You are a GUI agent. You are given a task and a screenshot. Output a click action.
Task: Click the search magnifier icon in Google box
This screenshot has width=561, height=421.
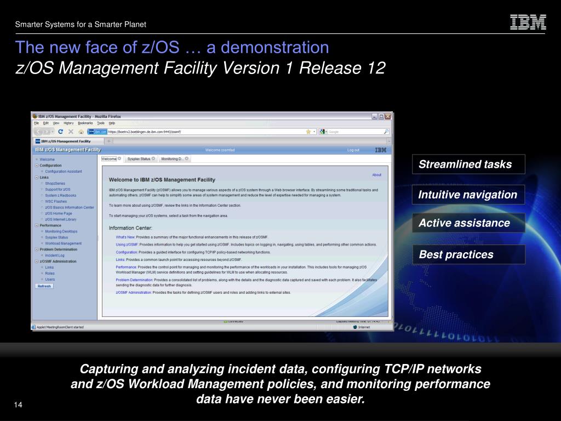[x=386, y=132]
